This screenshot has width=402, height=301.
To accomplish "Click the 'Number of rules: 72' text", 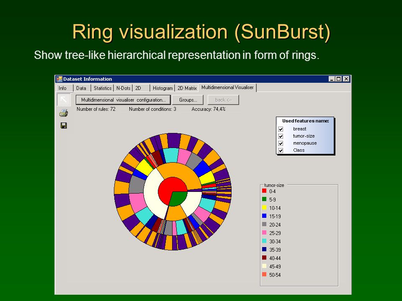I will [x=96, y=109].
